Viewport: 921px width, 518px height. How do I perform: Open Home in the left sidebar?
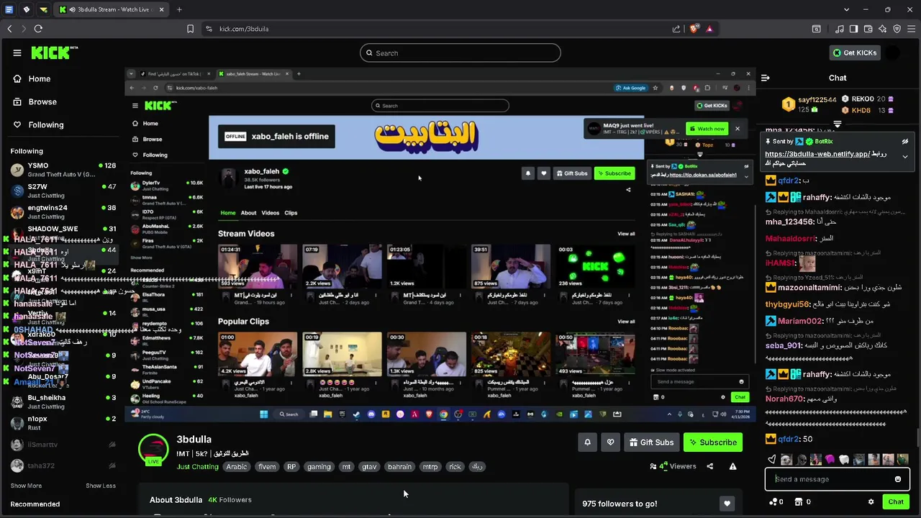pos(32,78)
